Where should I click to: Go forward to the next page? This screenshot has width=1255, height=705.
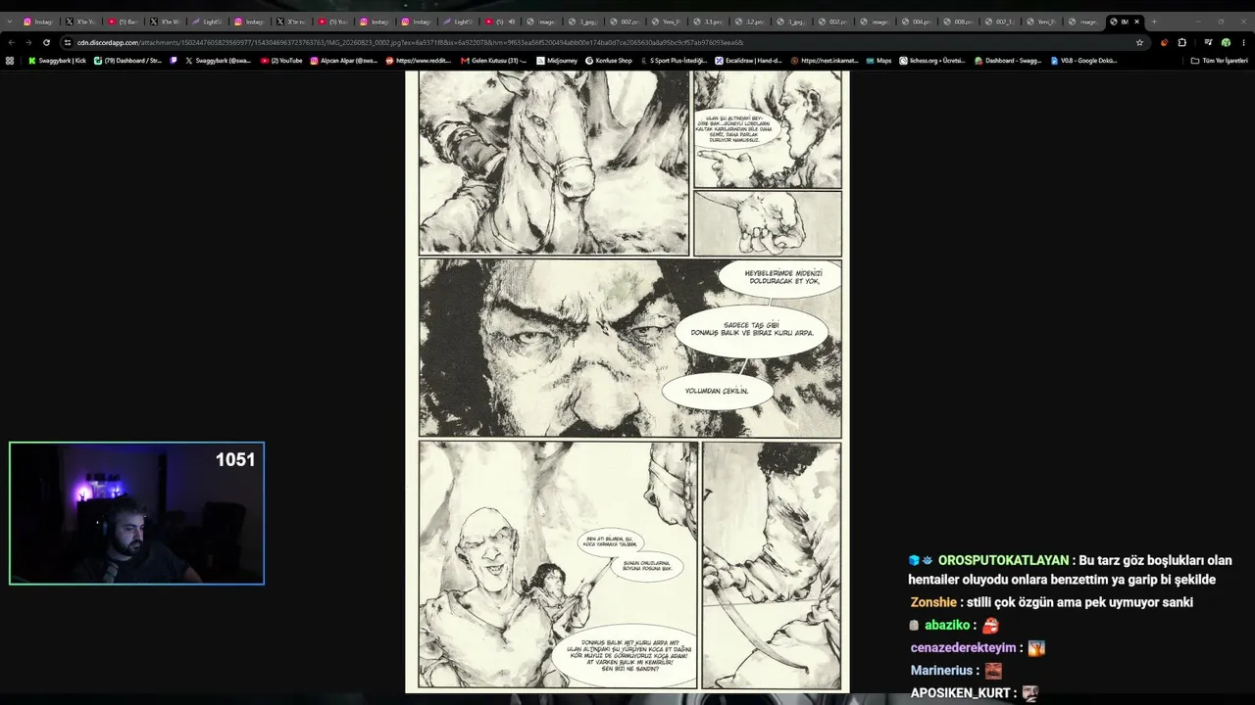(28, 42)
